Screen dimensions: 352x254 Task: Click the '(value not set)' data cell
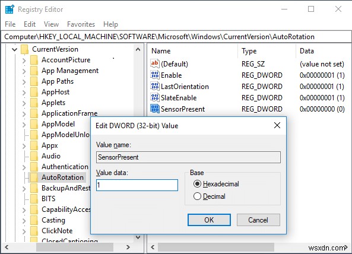pyautogui.click(x=322, y=64)
